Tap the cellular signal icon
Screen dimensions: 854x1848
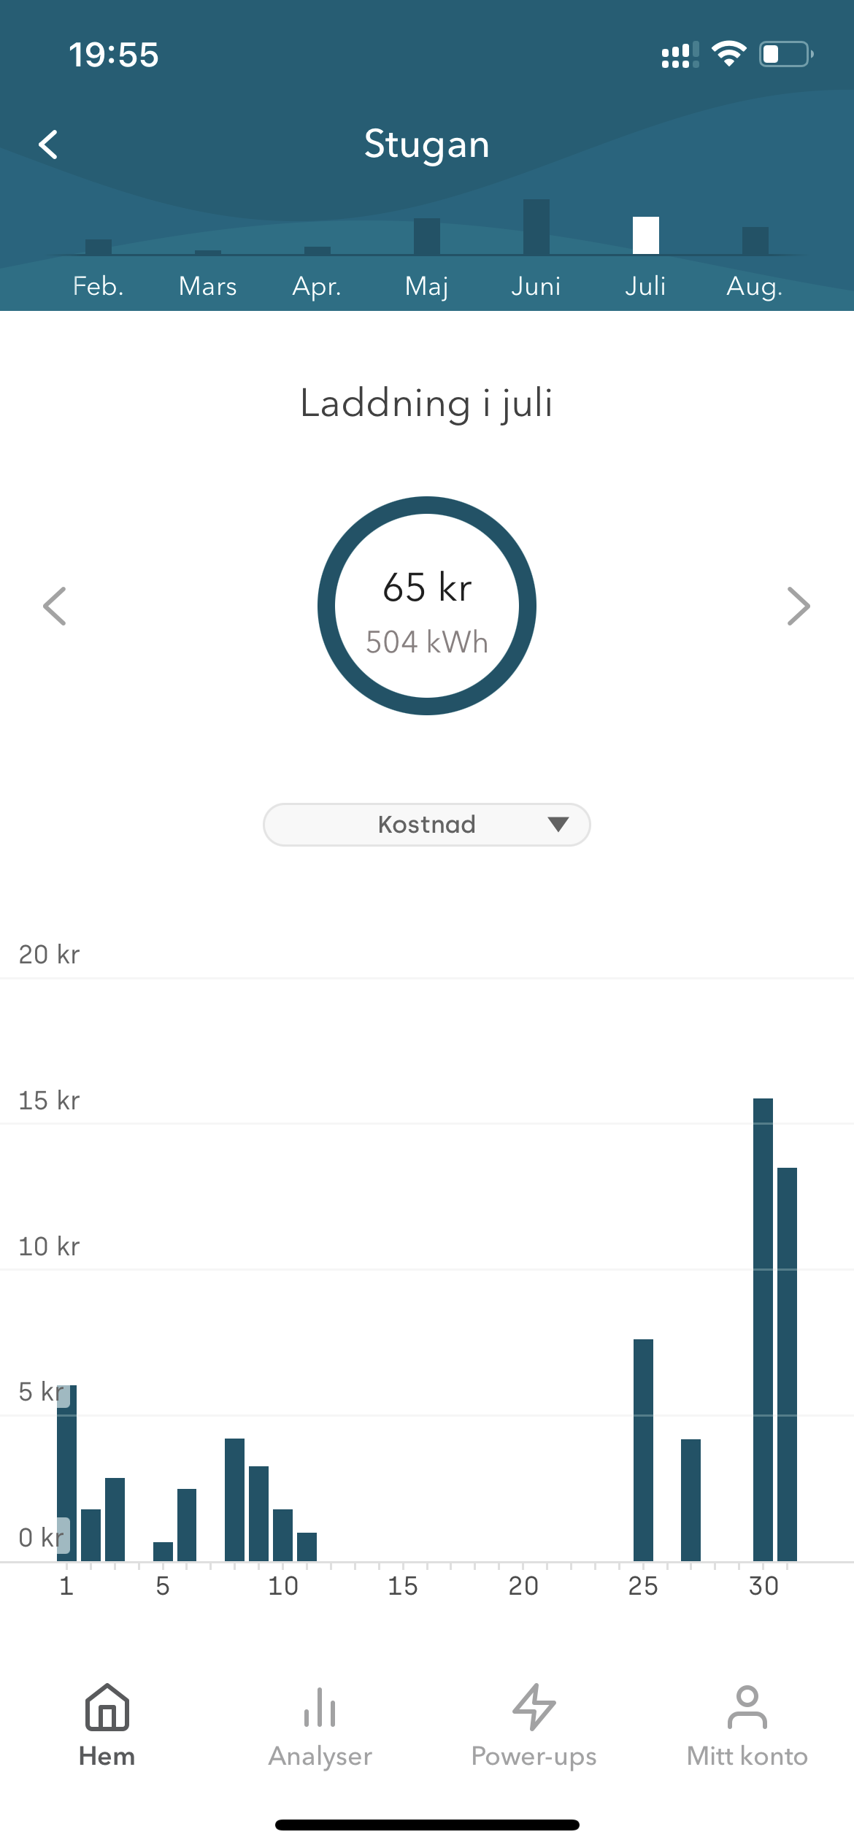click(680, 55)
